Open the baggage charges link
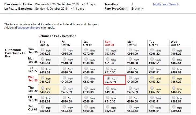This screenshot has height=115, width=196. [29, 27]
